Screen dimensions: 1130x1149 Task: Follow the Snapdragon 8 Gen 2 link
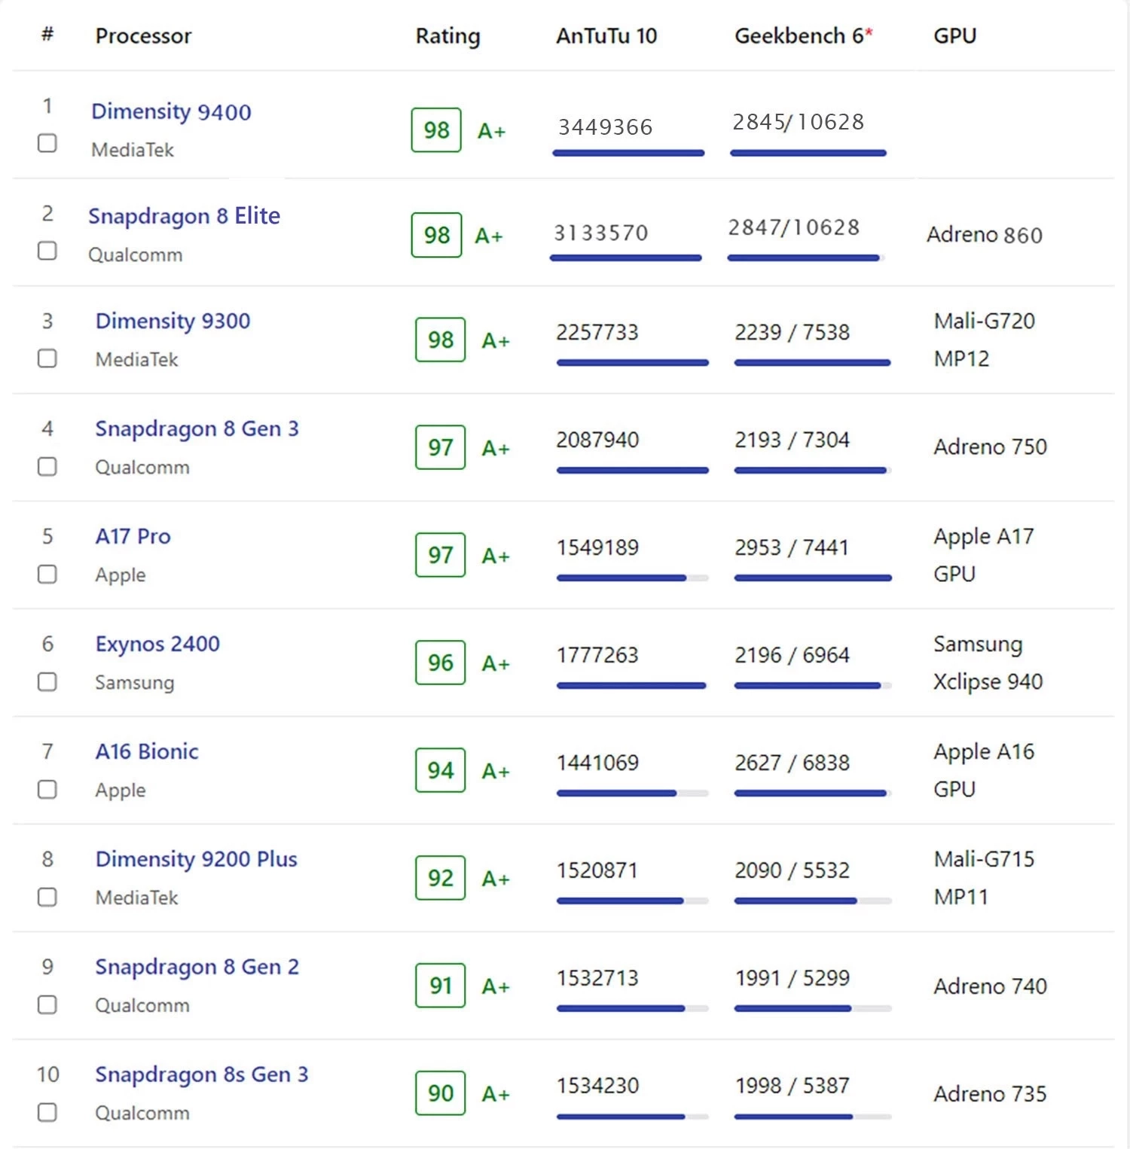197,968
